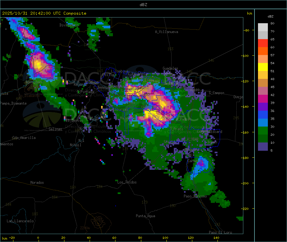287x242 pixels.
Task: Click the legend value 80
Action: (272, 23)
